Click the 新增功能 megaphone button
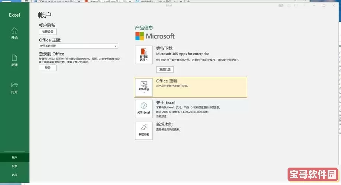Image resolution: width=341 pixels, height=185 pixels. (144, 131)
